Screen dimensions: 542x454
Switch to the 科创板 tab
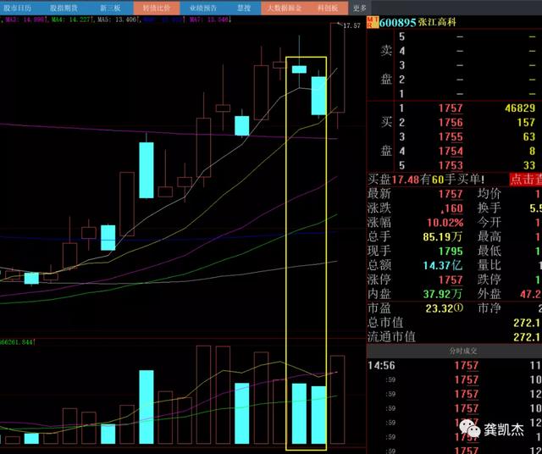point(328,8)
